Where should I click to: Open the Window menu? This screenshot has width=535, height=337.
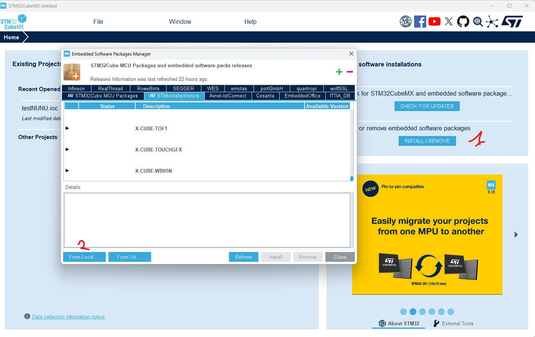pyautogui.click(x=180, y=22)
